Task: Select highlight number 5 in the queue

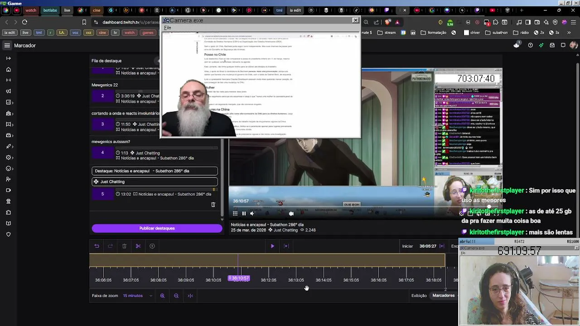Action: click(102, 194)
